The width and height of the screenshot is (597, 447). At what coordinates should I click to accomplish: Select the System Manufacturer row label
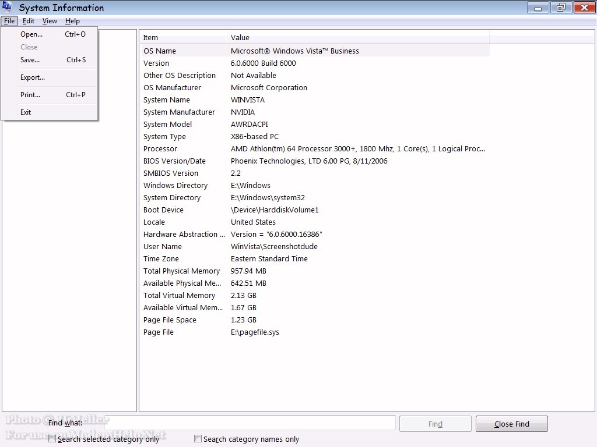179,112
